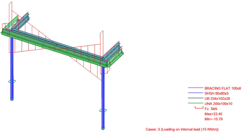The width and height of the screenshot is (243, 136).
Task: Click the right column base support
Action: [x=103, y=128]
